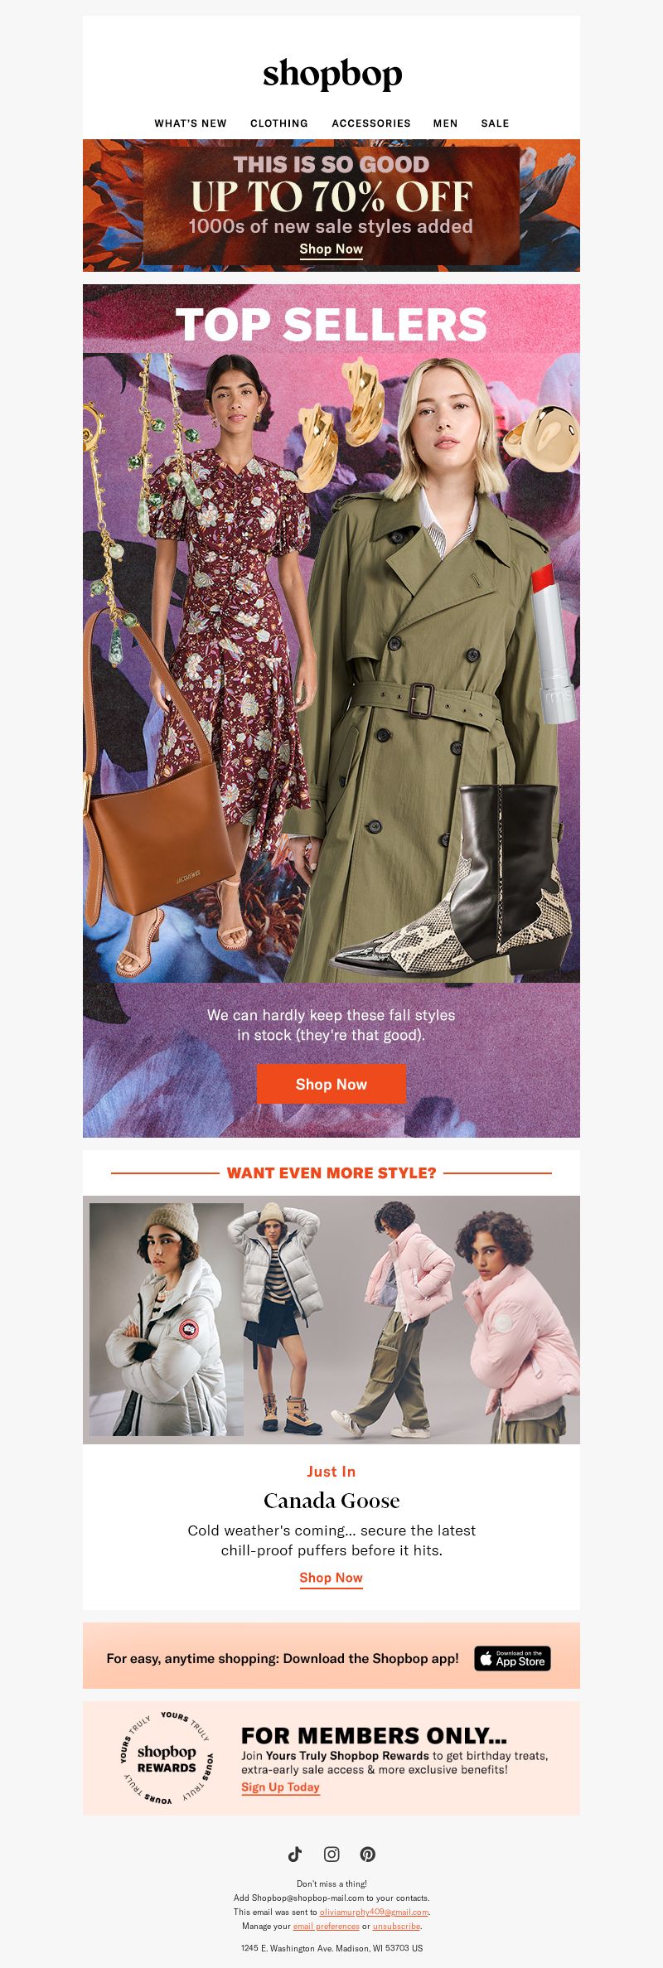Viewport: 663px width, 1968px height.
Task: Click the shopbop logo at the top
Action: [332, 74]
